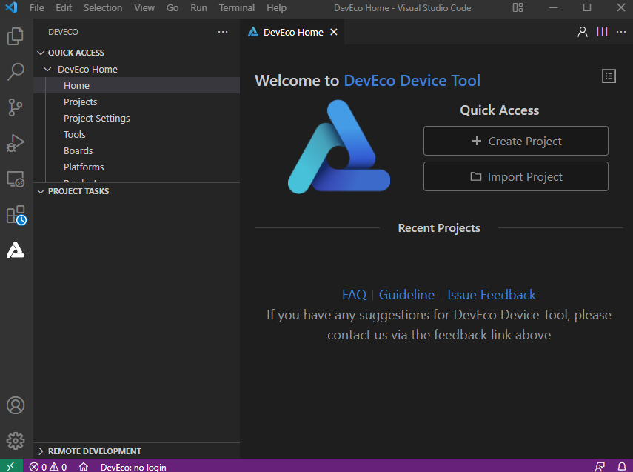The height and width of the screenshot is (472, 633).
Task: Click the Import Project button
Action: click(x=515, y=176)
